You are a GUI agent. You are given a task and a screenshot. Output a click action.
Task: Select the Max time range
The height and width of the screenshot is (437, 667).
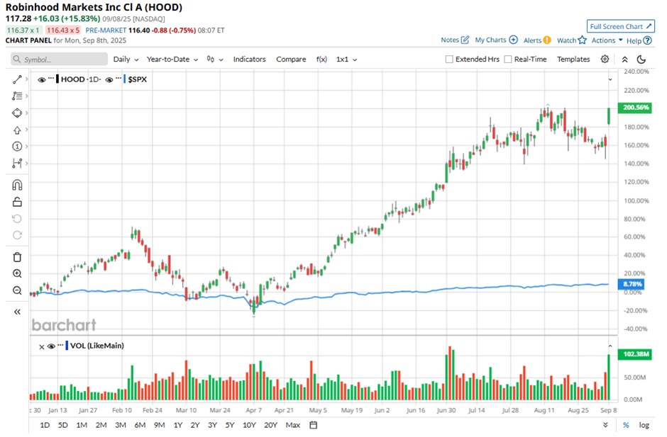click(x=292, y=425)
